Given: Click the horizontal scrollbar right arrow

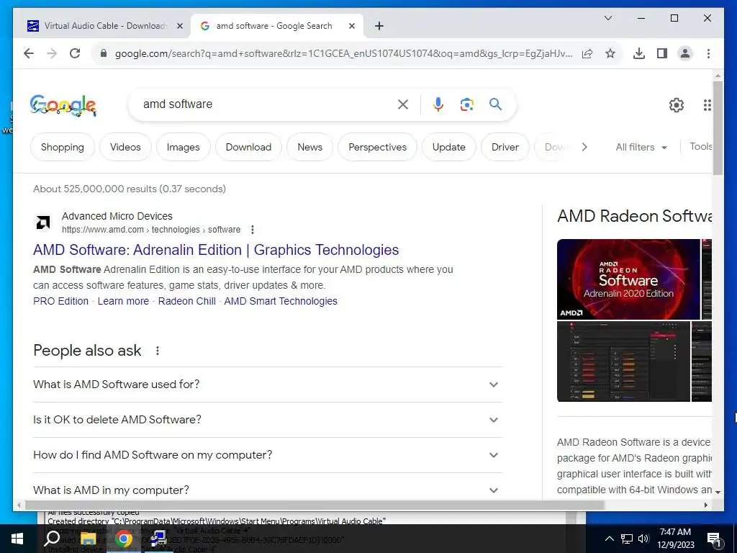Looking at the screenshot, I should click(x=706, y=505).
